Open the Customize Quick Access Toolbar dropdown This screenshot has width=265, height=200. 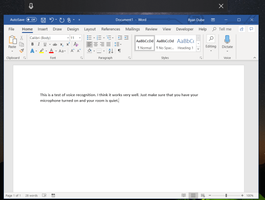tap(79, 20)
